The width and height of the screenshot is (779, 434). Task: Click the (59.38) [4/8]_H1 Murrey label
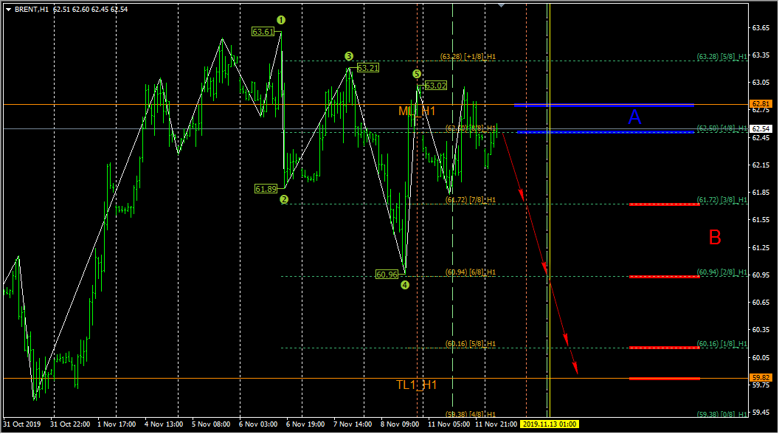[471, 414]
